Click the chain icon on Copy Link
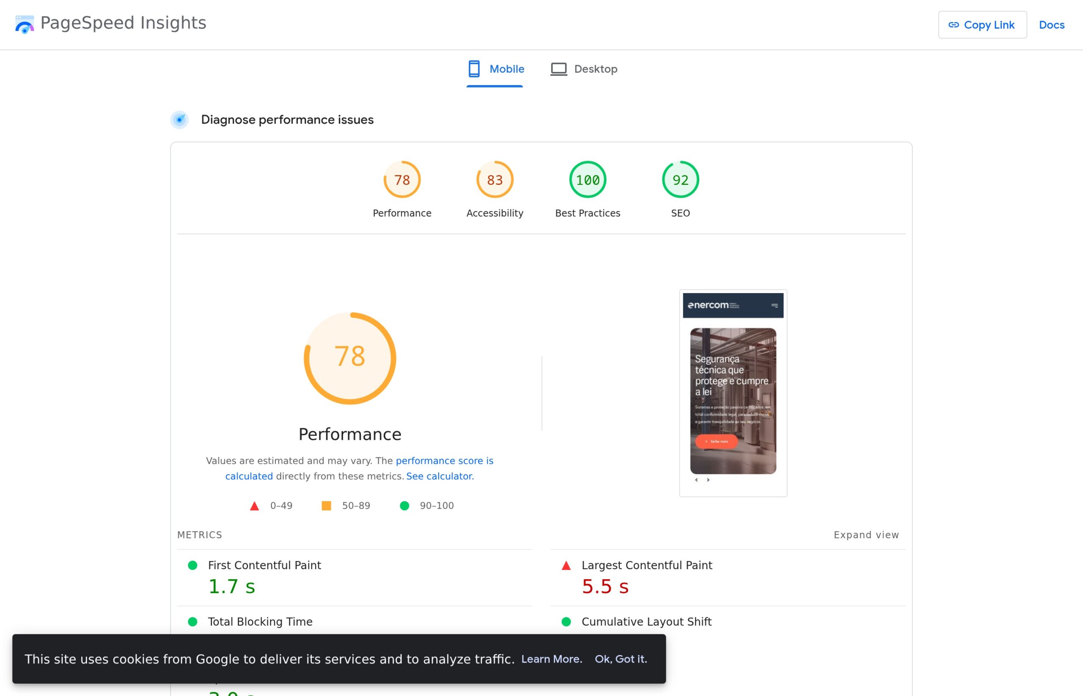This screenshot has width=1083, height=696. pos(954,25)
